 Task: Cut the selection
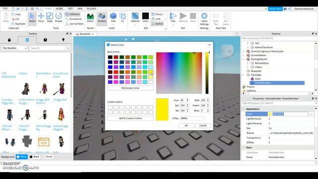[15, 19]
